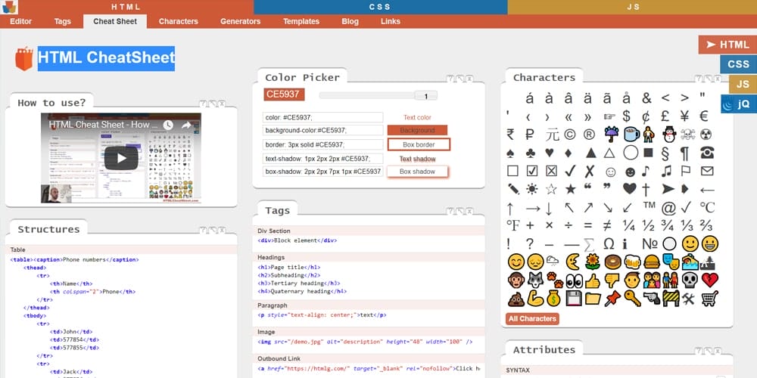Open the Editor menu tab

pos(20,21)
